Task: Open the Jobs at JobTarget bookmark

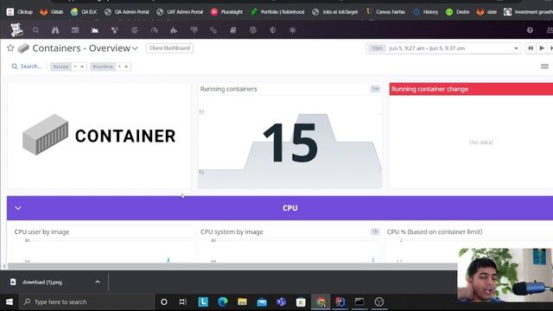Action: point(334,11)
